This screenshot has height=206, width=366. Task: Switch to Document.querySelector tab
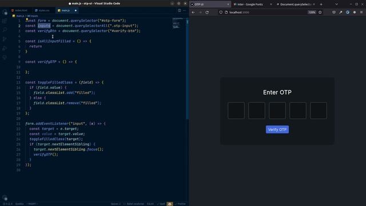pyautogui.click(x=296, y=4)
